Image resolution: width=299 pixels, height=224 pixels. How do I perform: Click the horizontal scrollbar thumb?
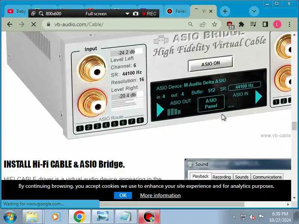pos(172,204)
